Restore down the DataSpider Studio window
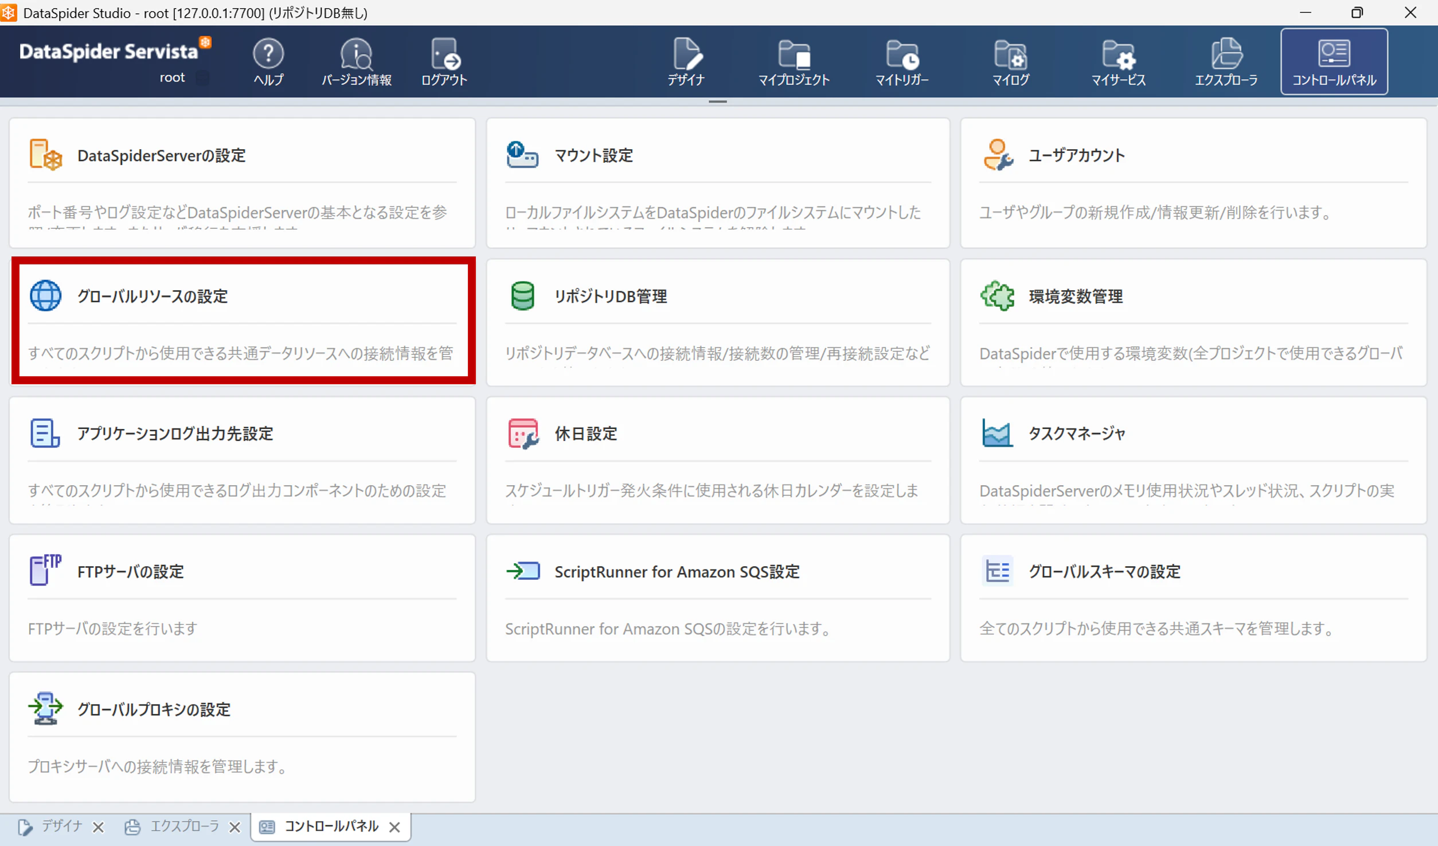This screenshot has width=1438, height=846. coord(1357,13)
